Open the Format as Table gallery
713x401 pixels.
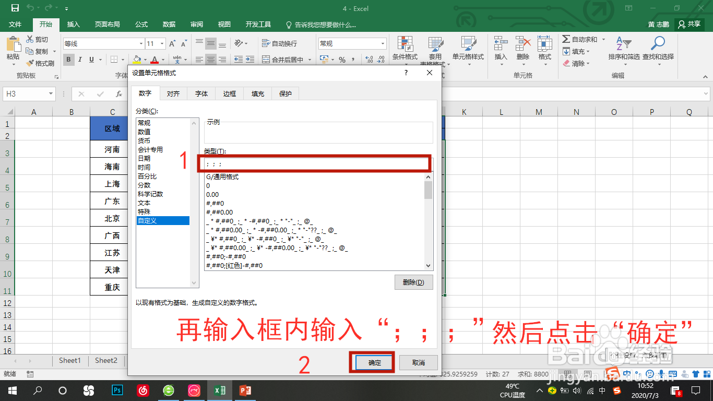436,50
